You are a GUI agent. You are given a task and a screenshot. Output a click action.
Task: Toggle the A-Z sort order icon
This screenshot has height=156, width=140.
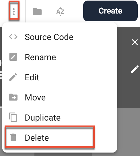[60, 12]
